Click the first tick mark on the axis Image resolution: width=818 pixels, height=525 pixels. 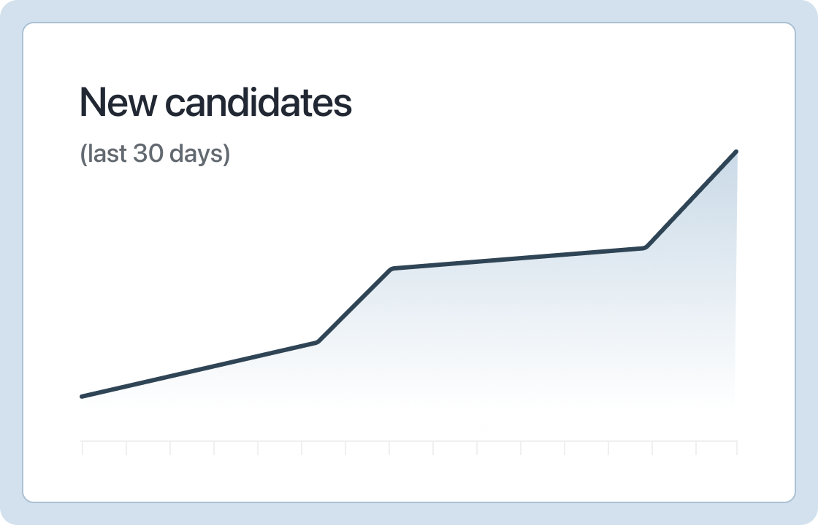(x=83, y=448)
